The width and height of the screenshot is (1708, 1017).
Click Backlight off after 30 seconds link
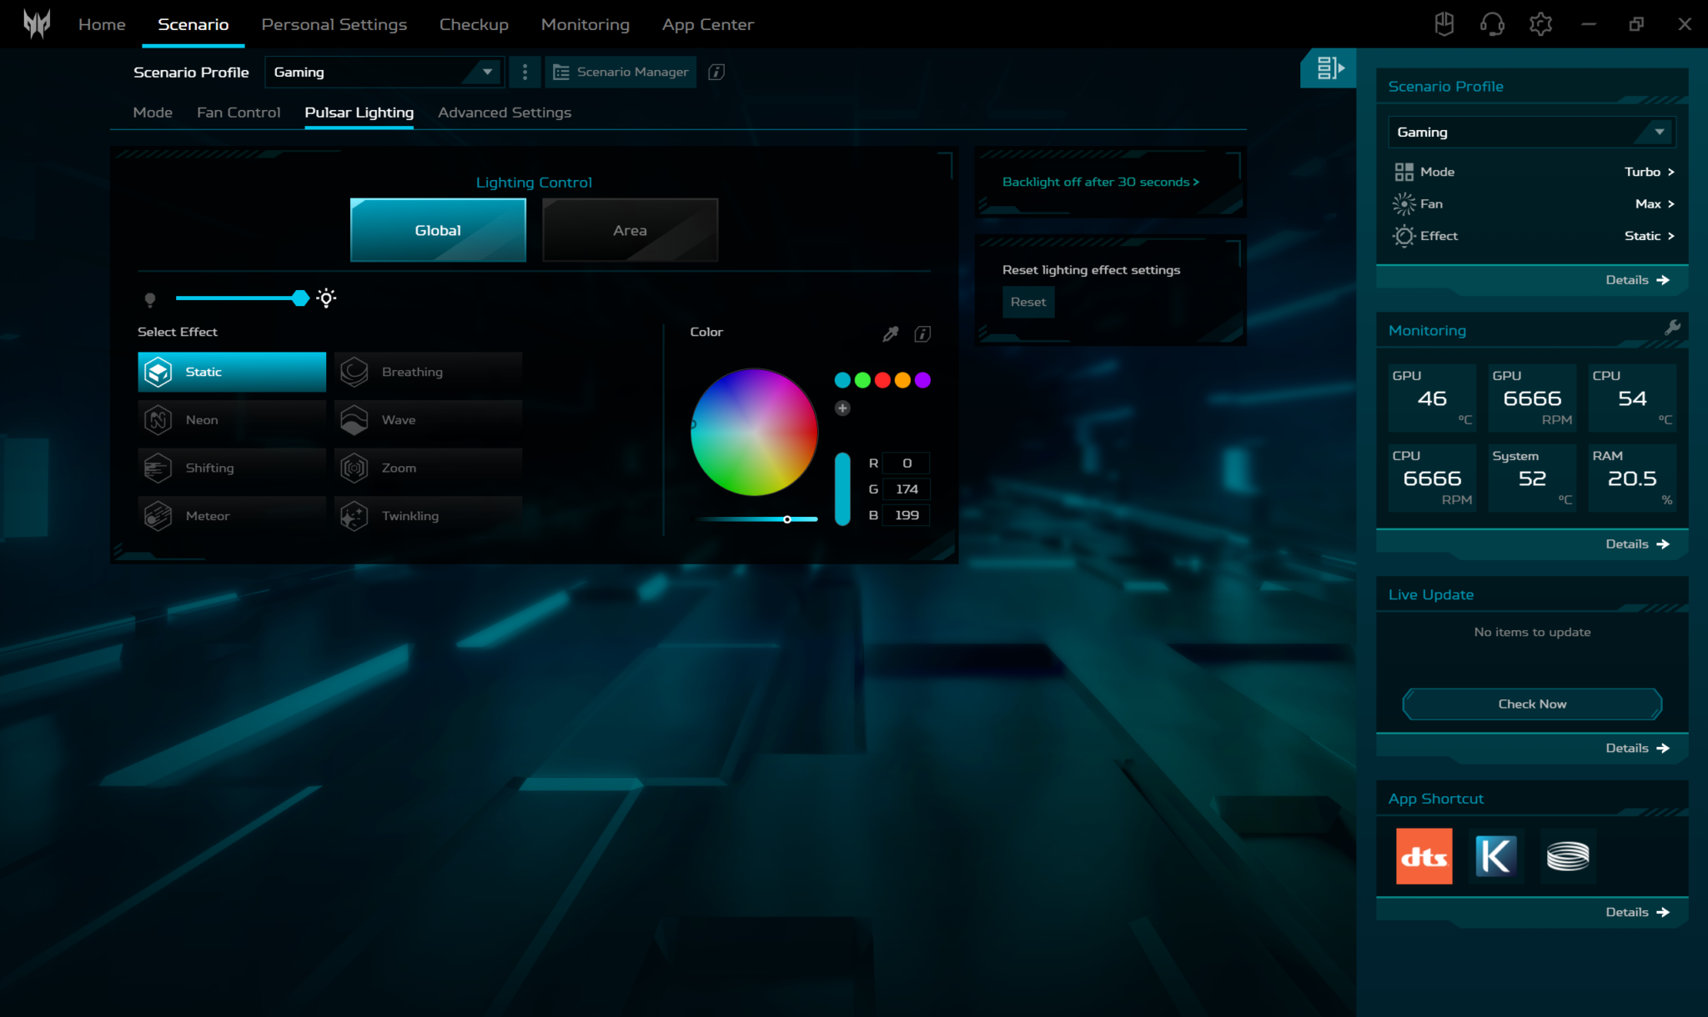pos(1100,182)
